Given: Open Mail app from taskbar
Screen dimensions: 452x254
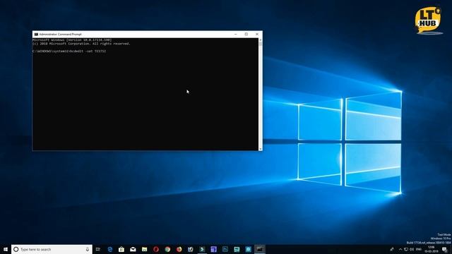Looking at the screenshot, I should click(x=133, y=249).
